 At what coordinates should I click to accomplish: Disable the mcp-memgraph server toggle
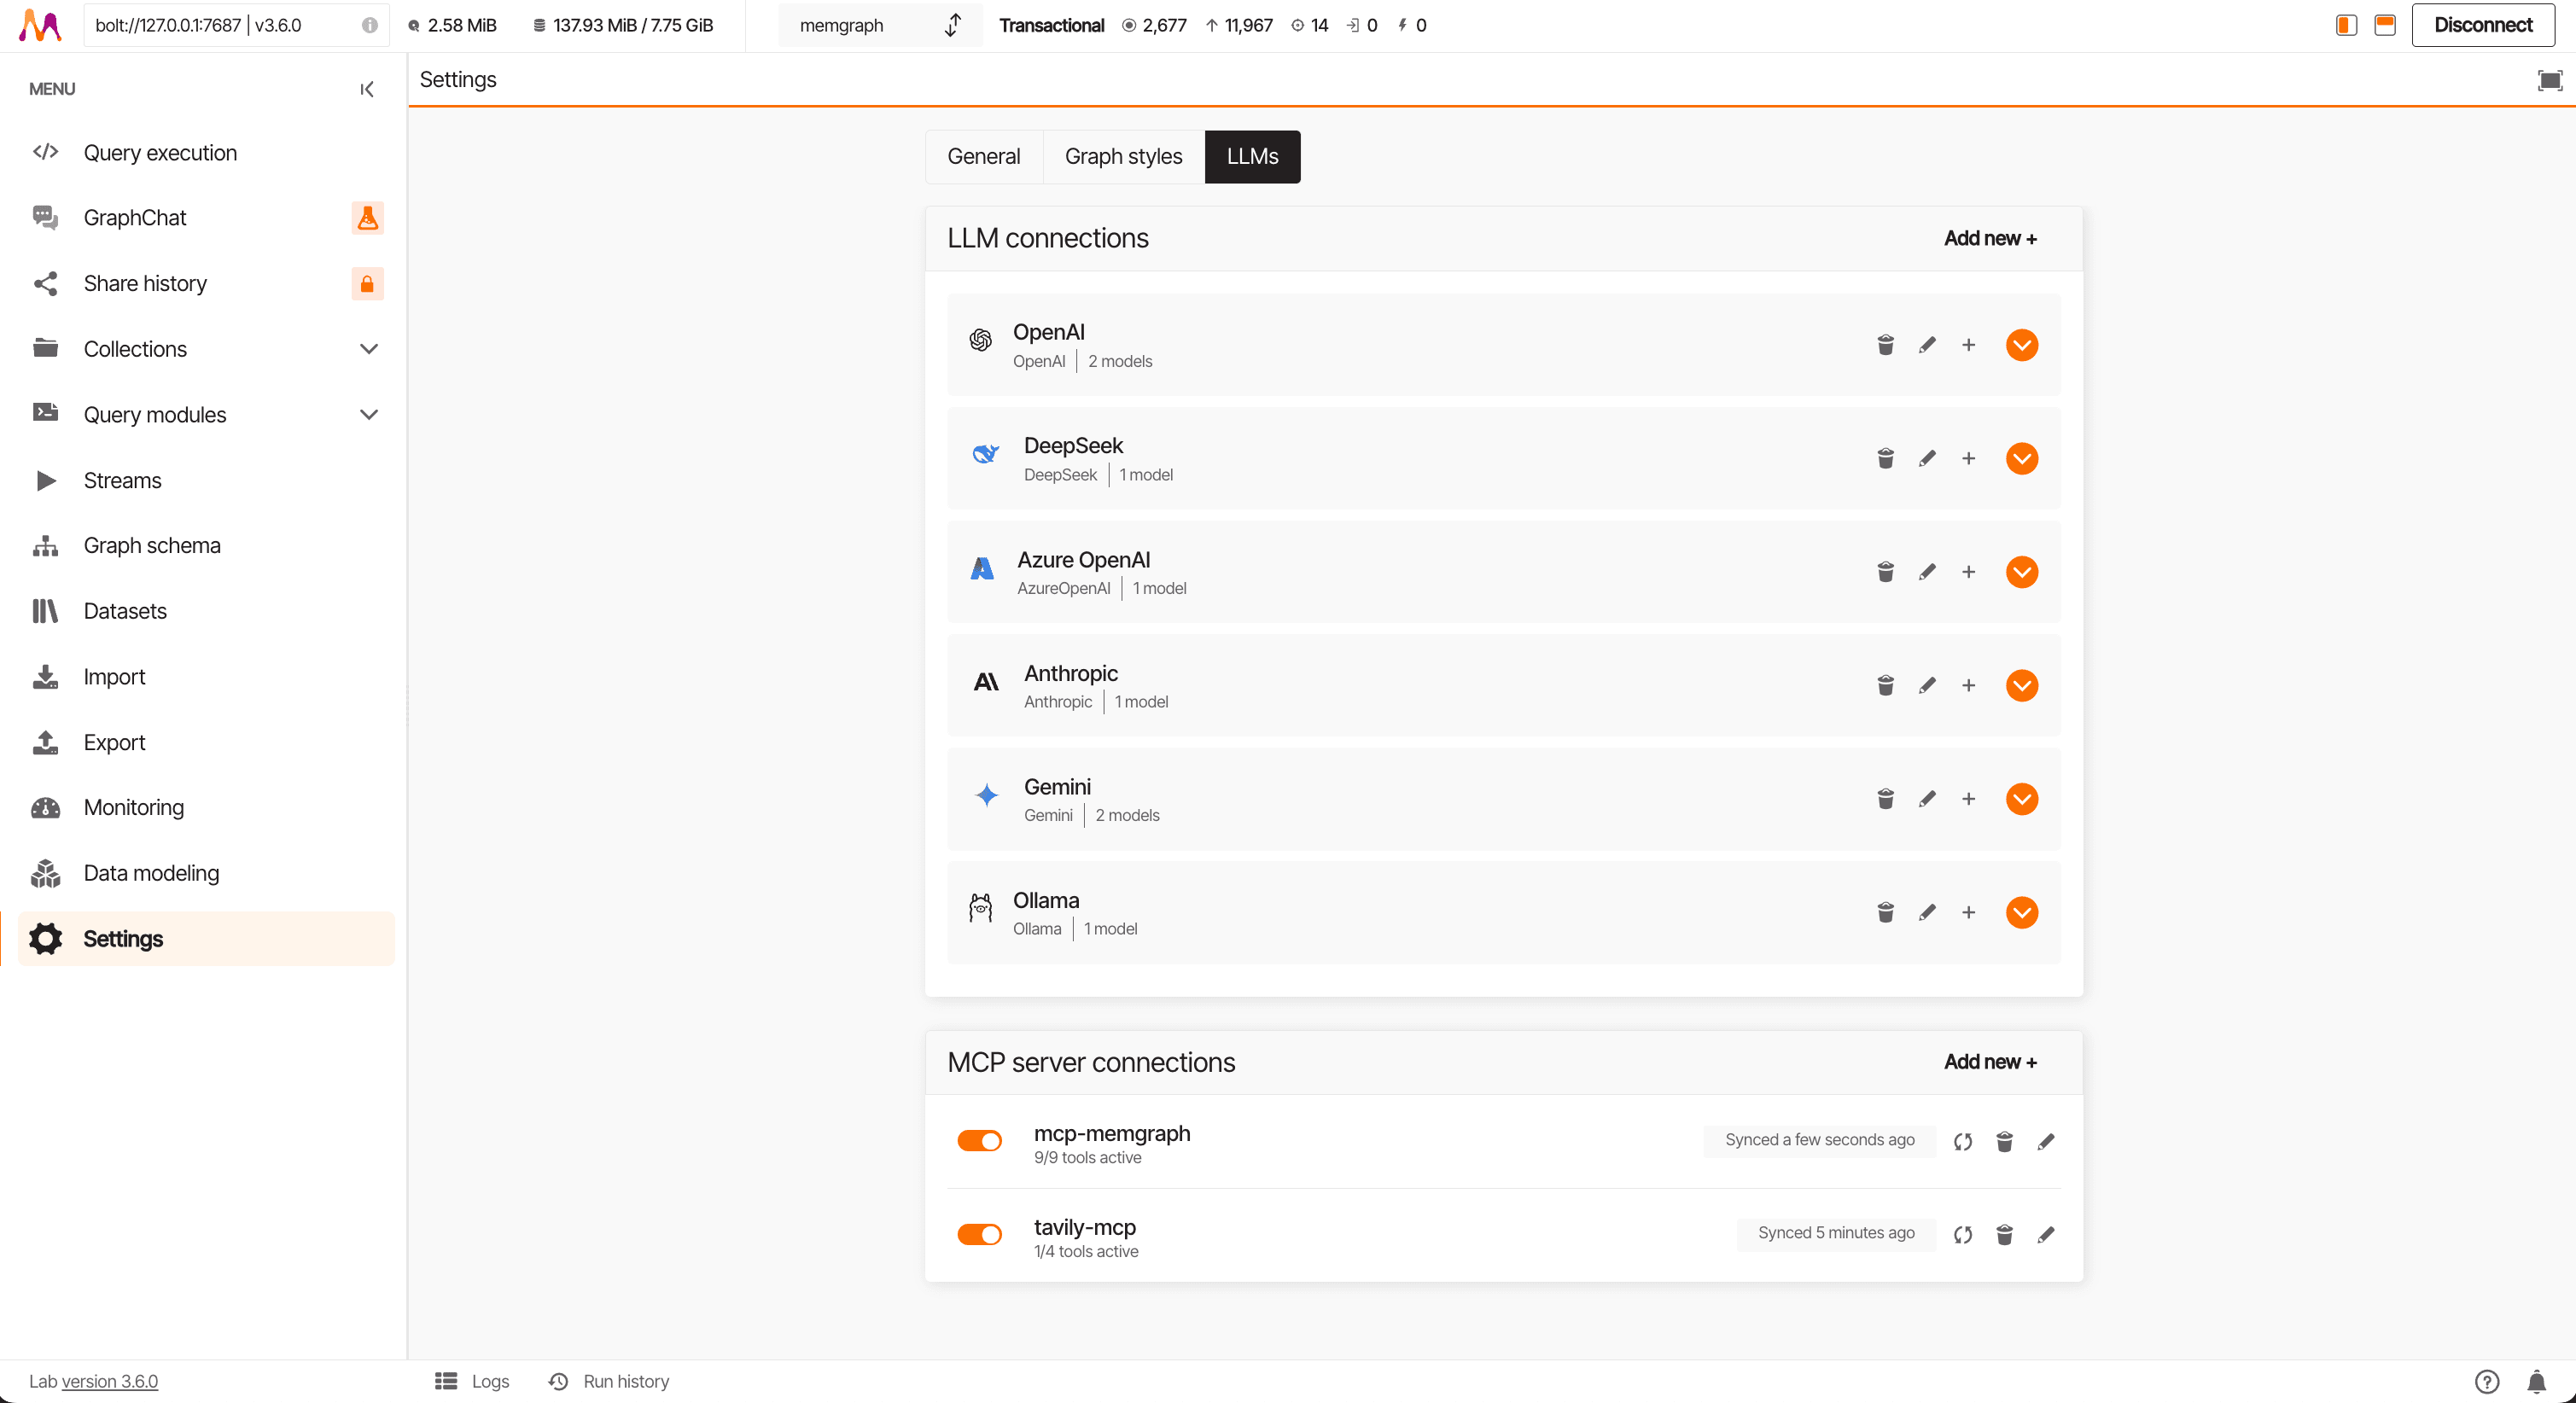click(979, 1141)
